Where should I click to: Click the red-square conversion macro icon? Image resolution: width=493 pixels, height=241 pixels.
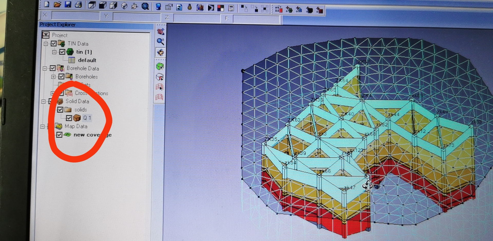[279, 9]
